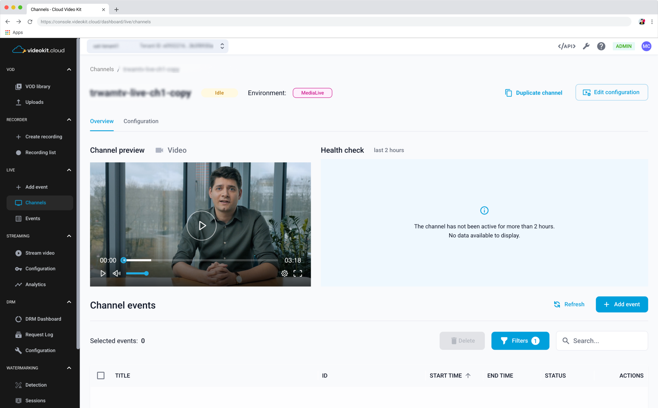This screenshot has height=408, width=658.
Task: Open the help question mark icon
Action: click(601, 46)
